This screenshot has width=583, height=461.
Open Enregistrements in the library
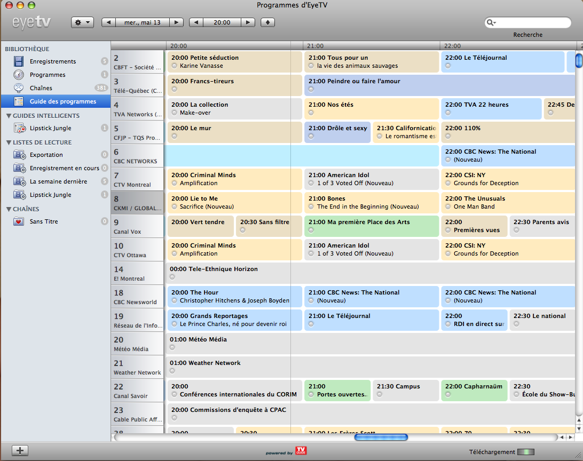(x=53, y=61)
